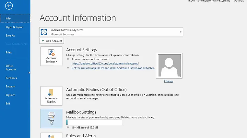Viewport: 247px width, 138px height.
Task: Open the Account Settings icon button
Action: tap(51, 56)
